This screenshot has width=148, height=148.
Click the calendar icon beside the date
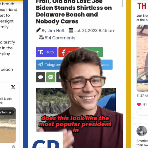point(71,30)
